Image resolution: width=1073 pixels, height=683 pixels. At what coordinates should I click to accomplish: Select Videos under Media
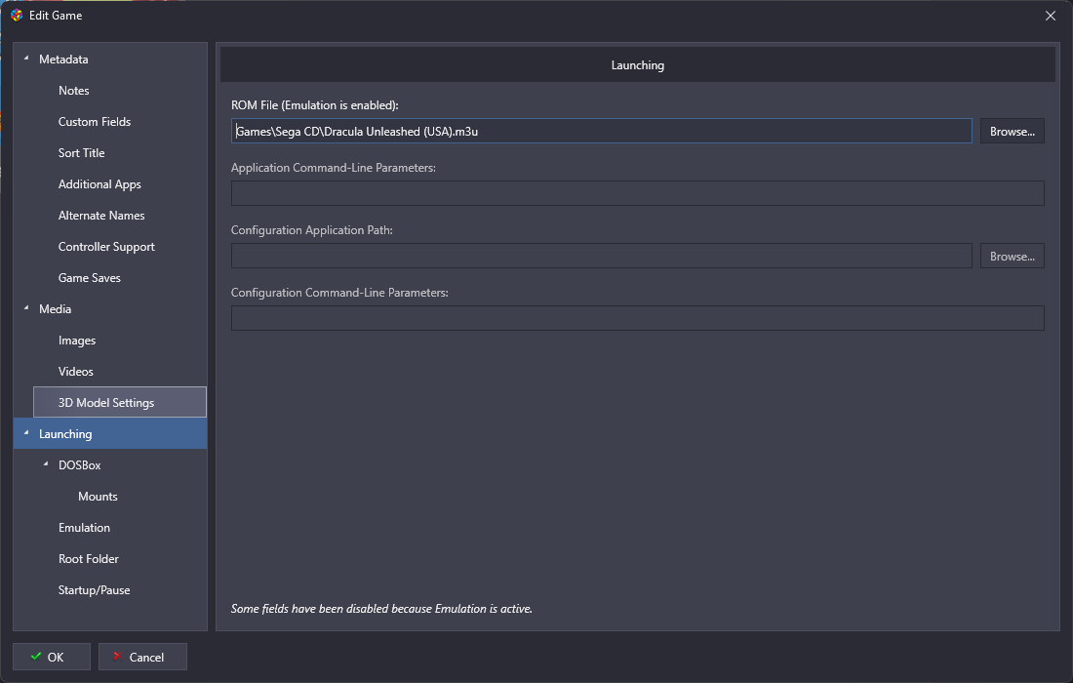pyautogui.click(x=75, y=371)
